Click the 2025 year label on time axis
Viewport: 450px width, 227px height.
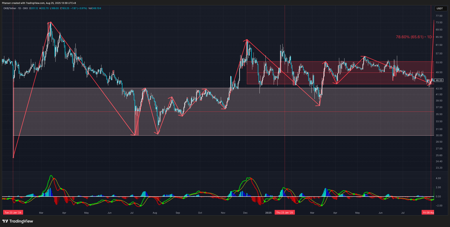tap(269, 213)
